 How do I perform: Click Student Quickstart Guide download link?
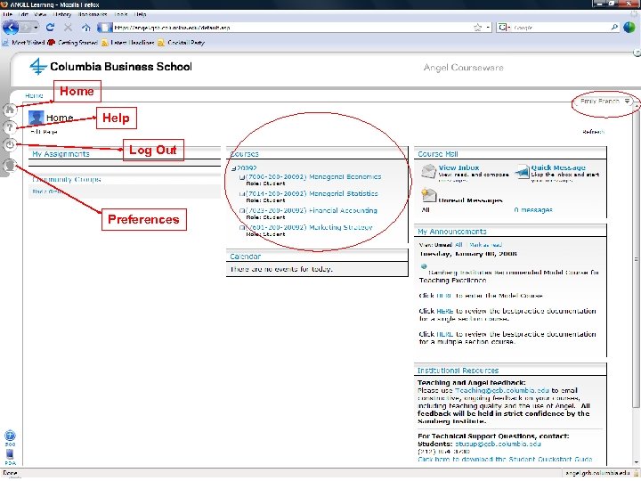click(x=505, y=460)
